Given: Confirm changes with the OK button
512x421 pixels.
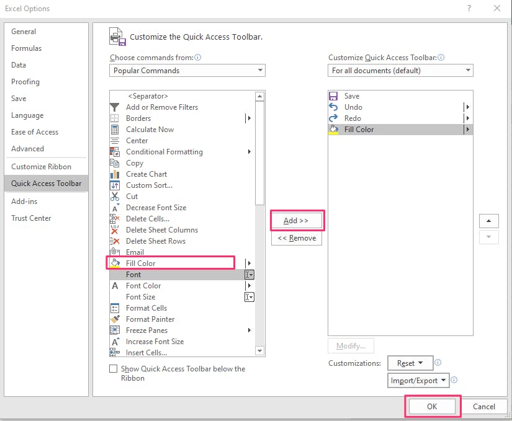Looking at the screenshot, I should (x=431, y=406).
